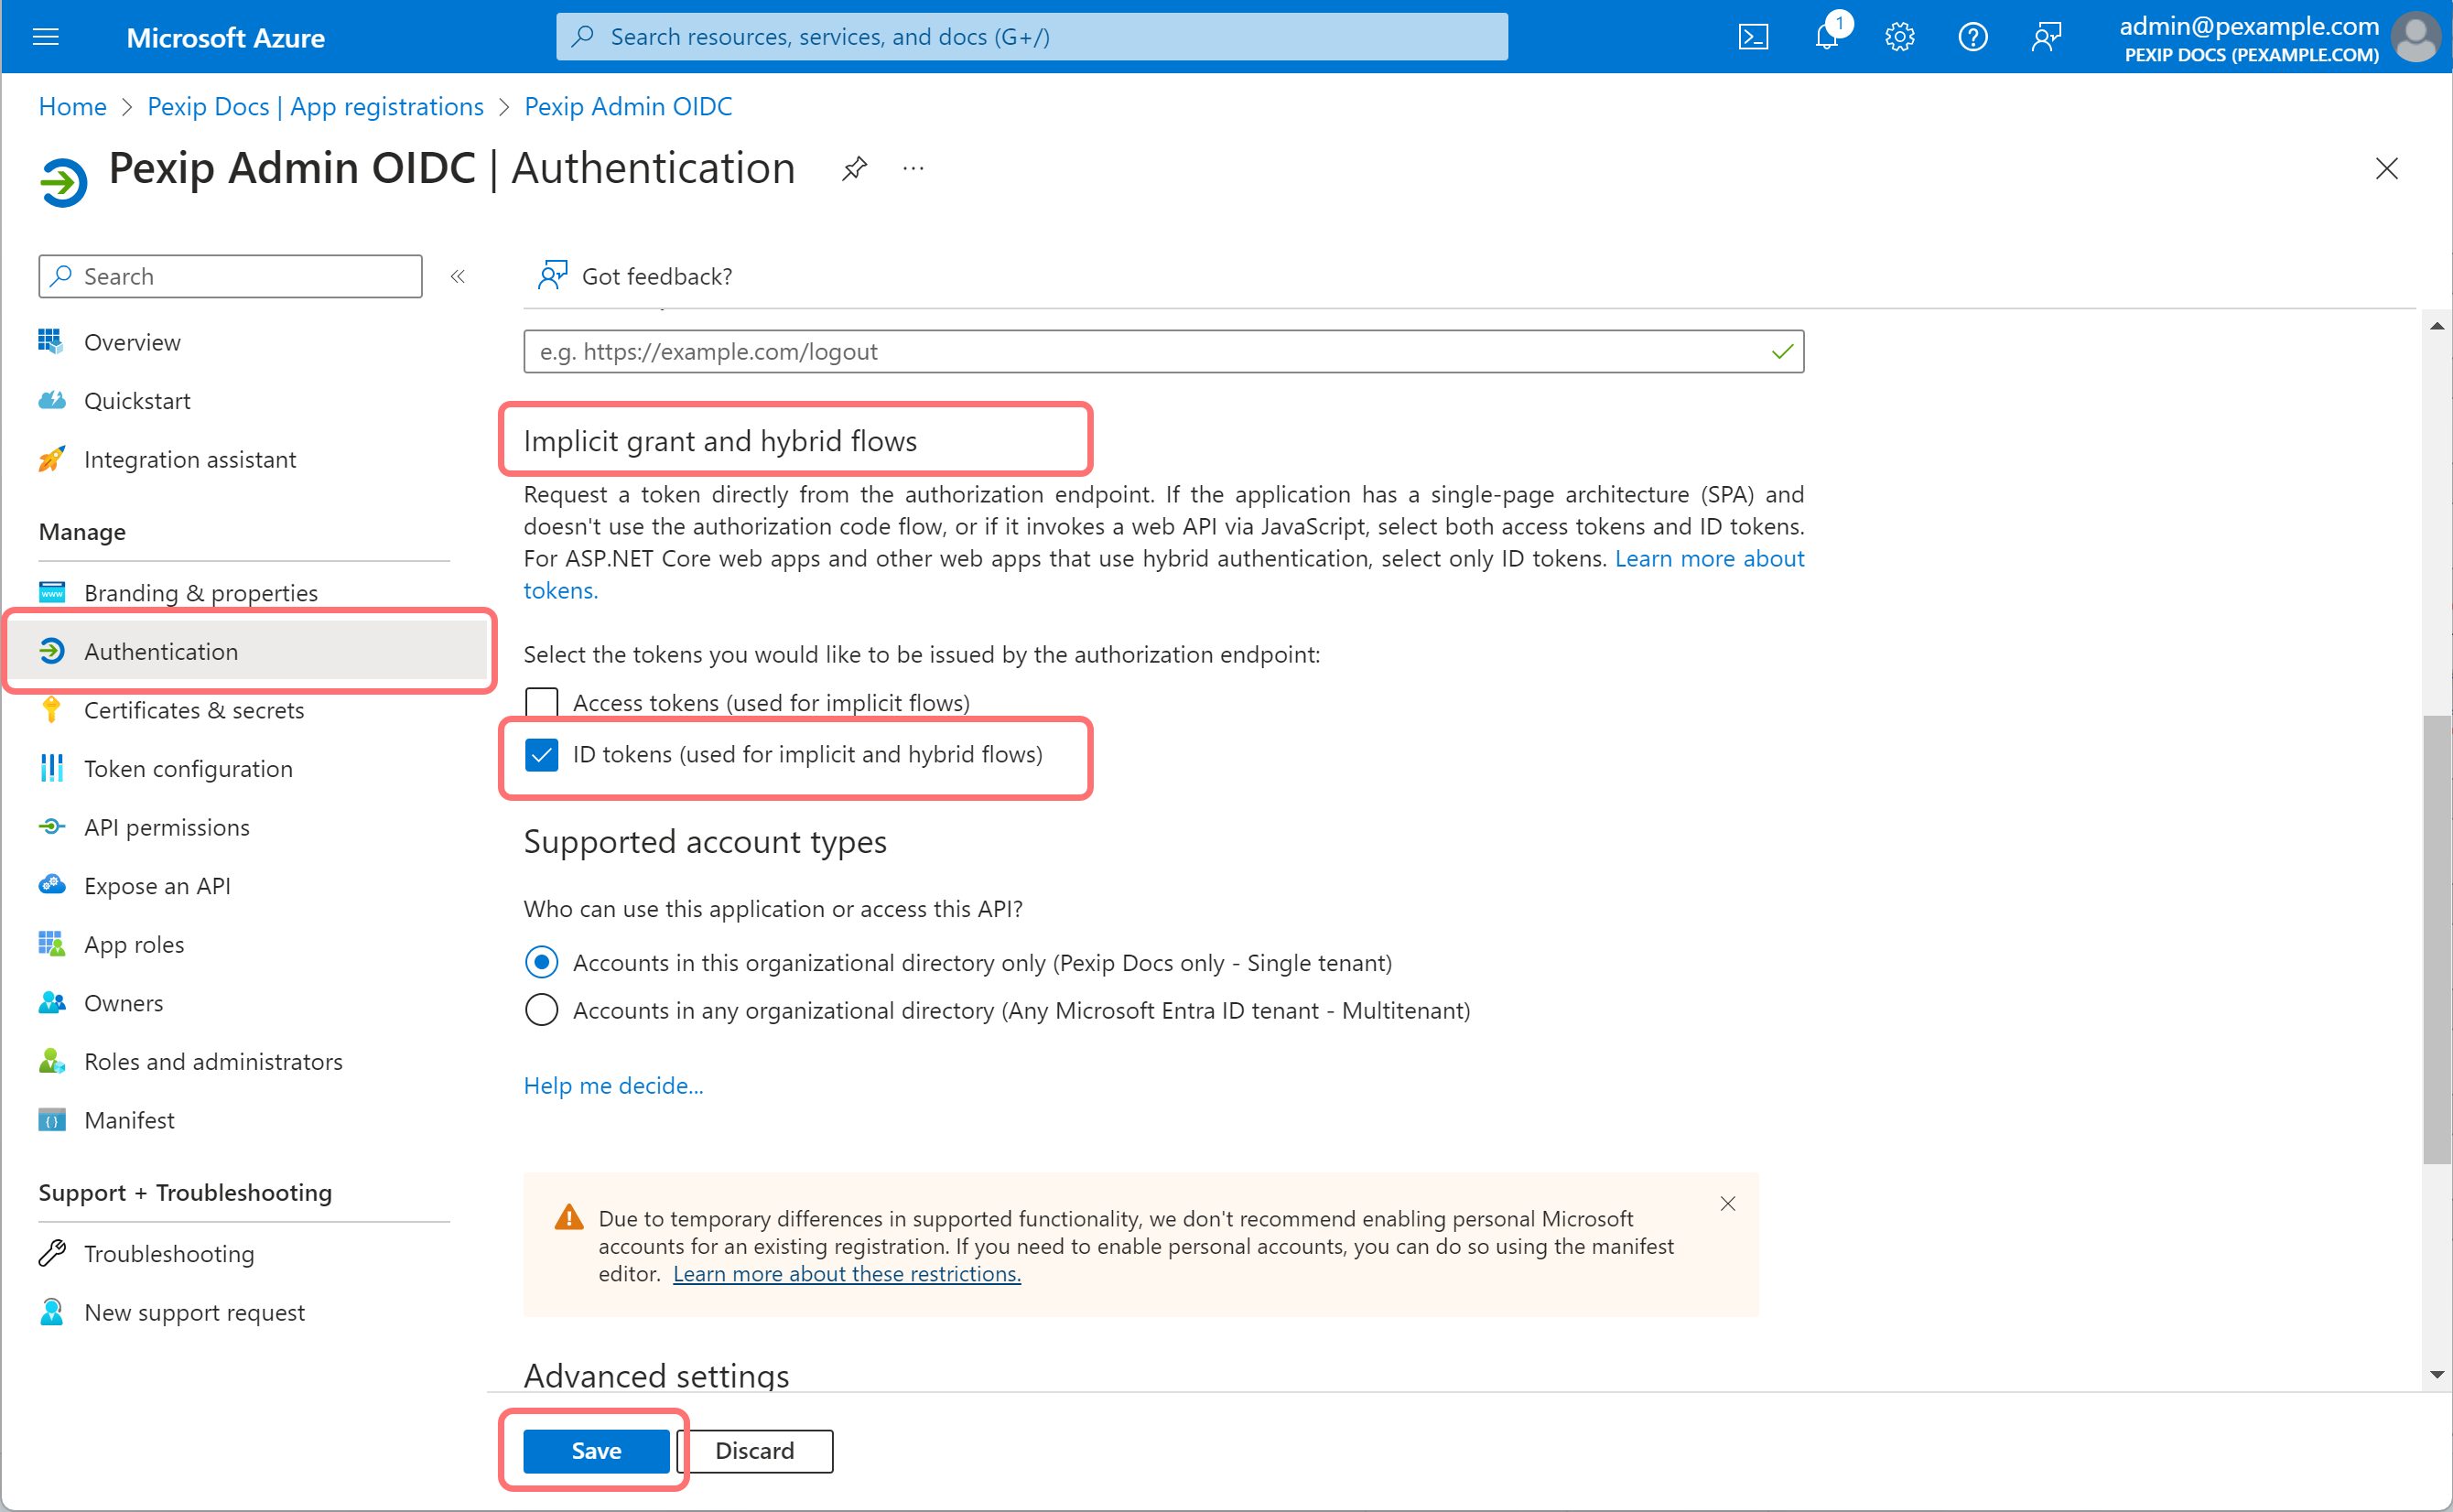Viewport: 2453px width, 1512px height.
Task: Enable the Access tokens checkbox
Action: click(x=542, y=702)
